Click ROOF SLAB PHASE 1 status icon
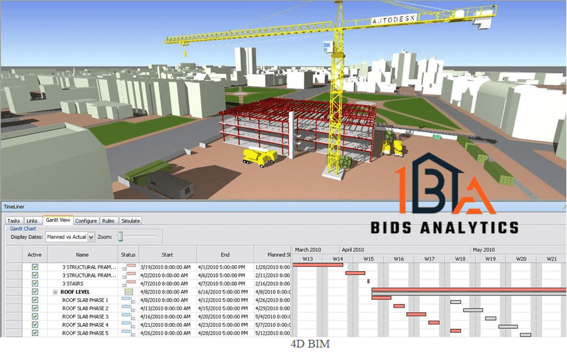567x352 pixels. 129,301
